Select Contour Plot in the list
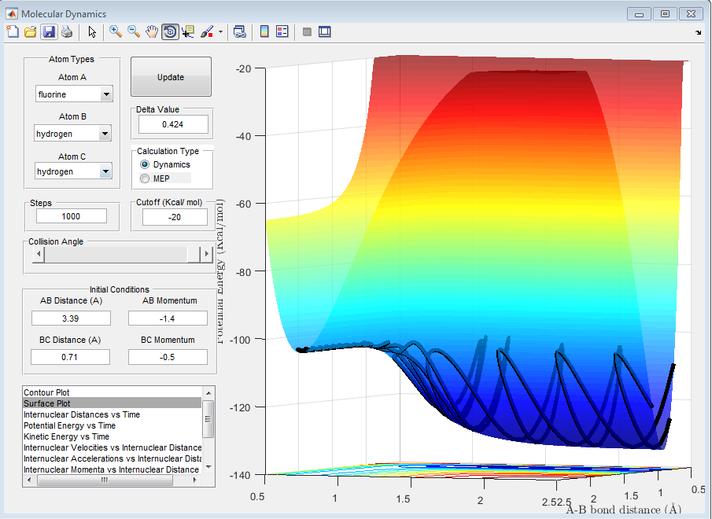Image resolution: width=712 pixels, height=519 pixels. point(113,392)
